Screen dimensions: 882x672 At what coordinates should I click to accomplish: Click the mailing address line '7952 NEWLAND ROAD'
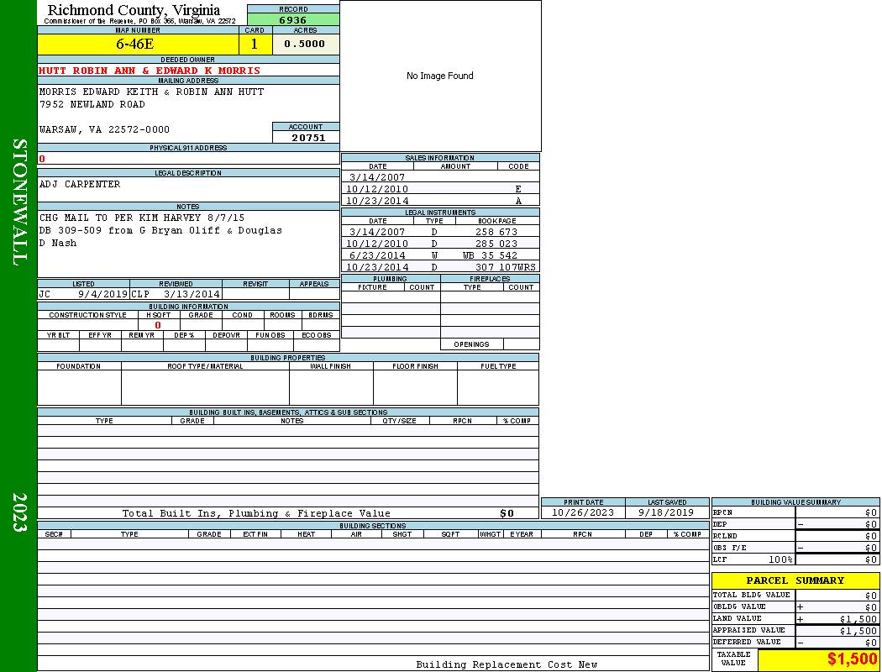pos(92,104)
